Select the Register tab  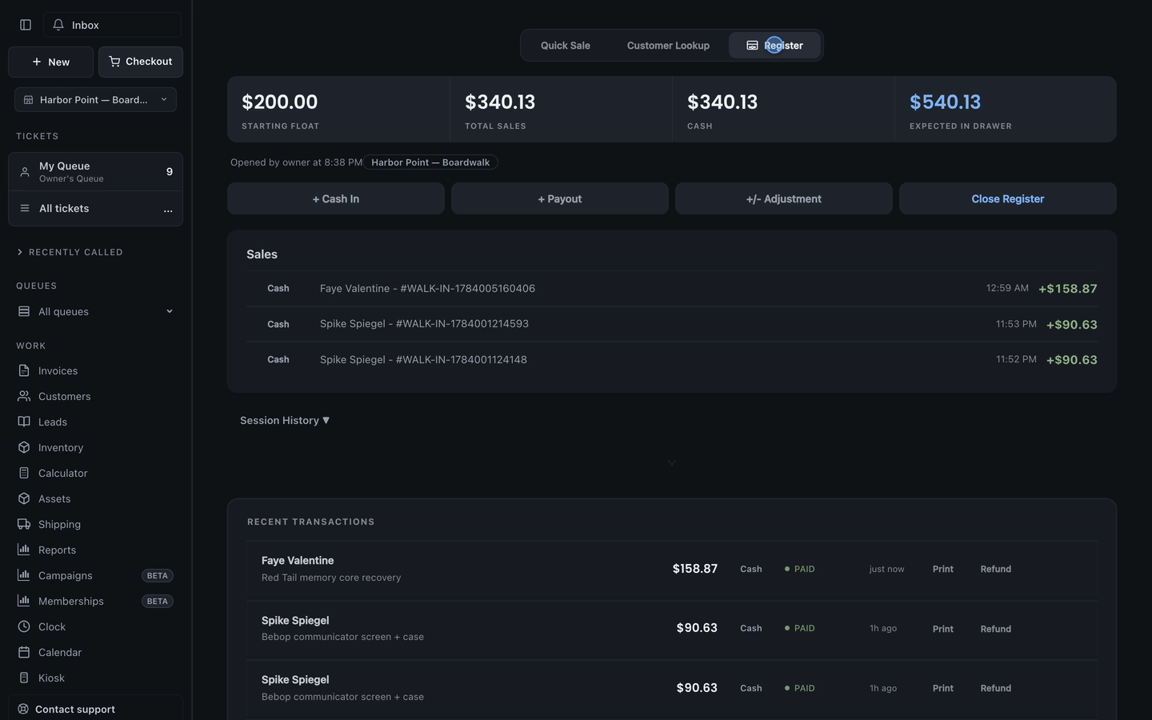coord(774,46)
